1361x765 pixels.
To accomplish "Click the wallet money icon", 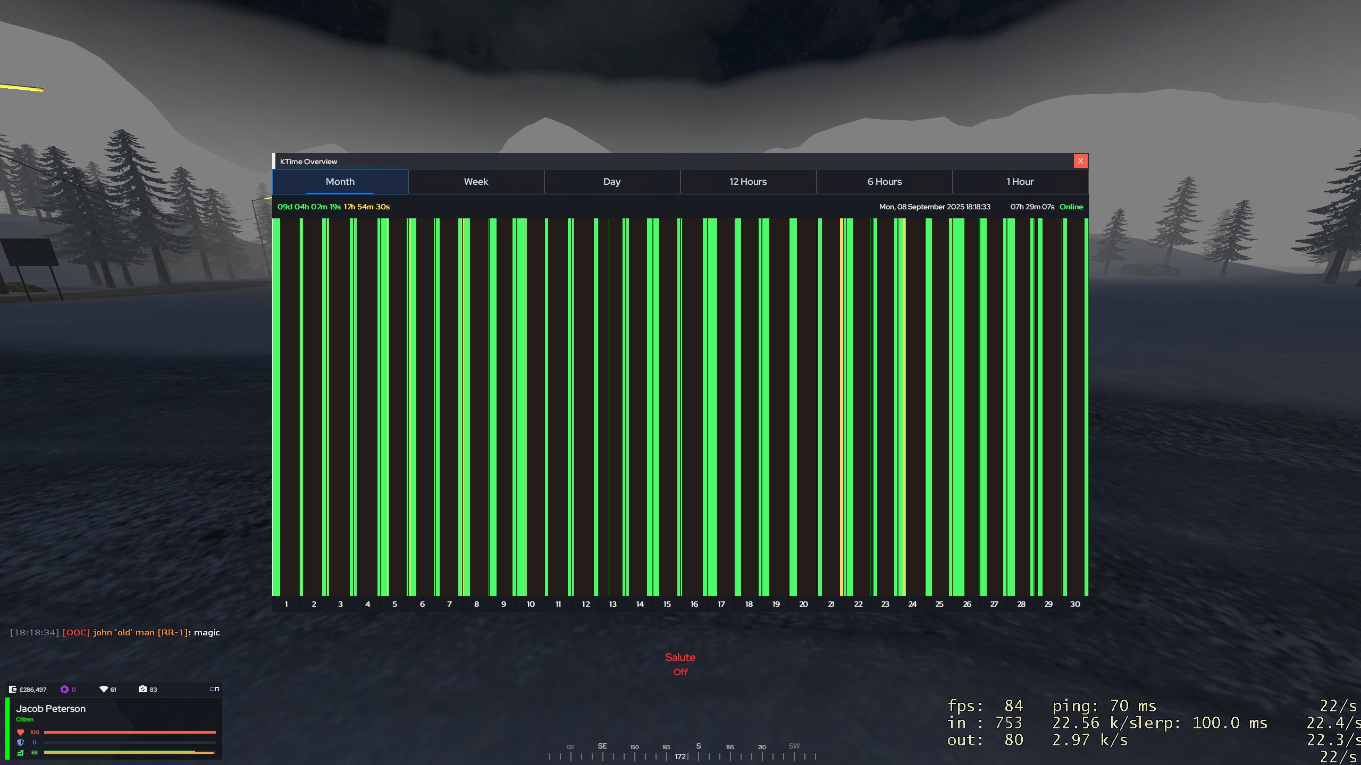I will (x=13, y=689).
